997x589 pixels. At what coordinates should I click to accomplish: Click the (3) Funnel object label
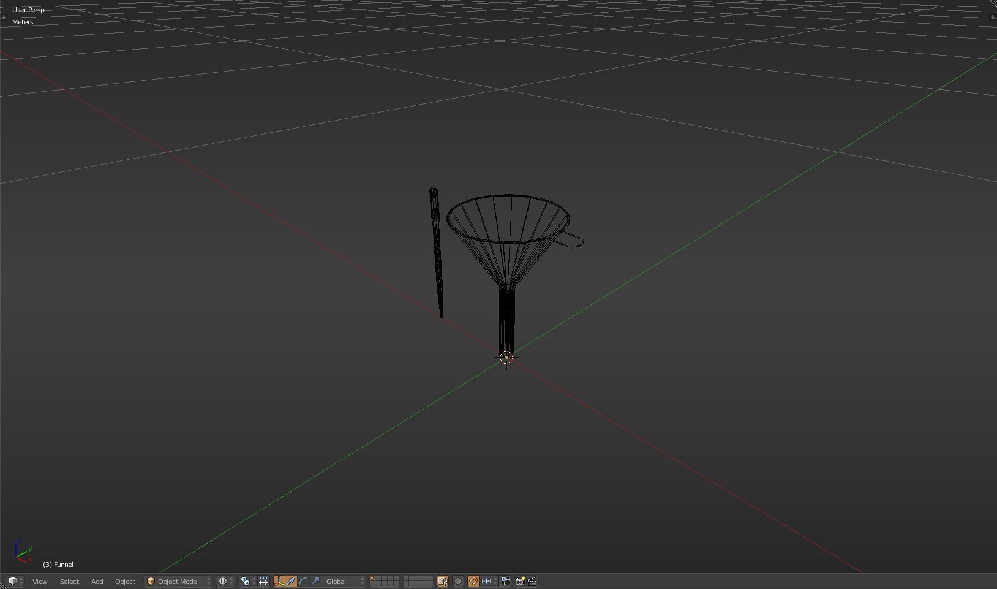coord(58,565)
